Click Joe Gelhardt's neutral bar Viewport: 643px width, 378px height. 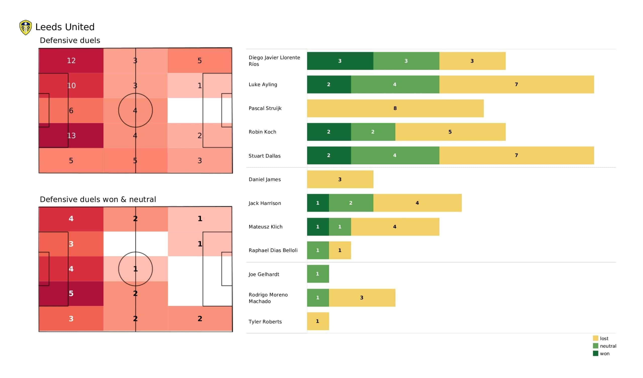pos(318,274)
